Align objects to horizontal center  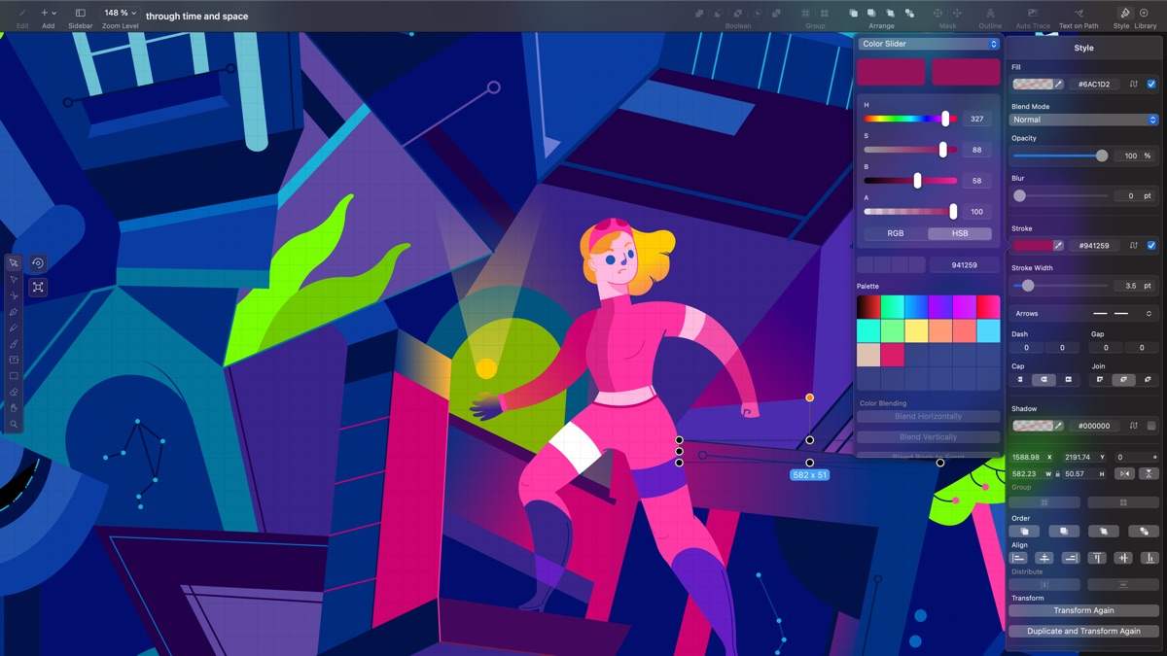1044,558
